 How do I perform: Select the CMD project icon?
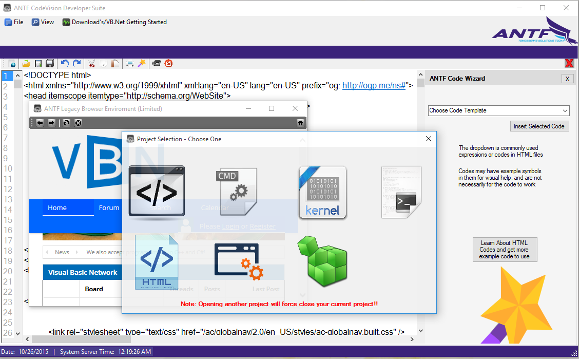pyautogui.click(x=236, y=191)
